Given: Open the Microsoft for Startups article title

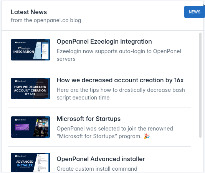Looking at the screenshot, I should coord(89,119).
